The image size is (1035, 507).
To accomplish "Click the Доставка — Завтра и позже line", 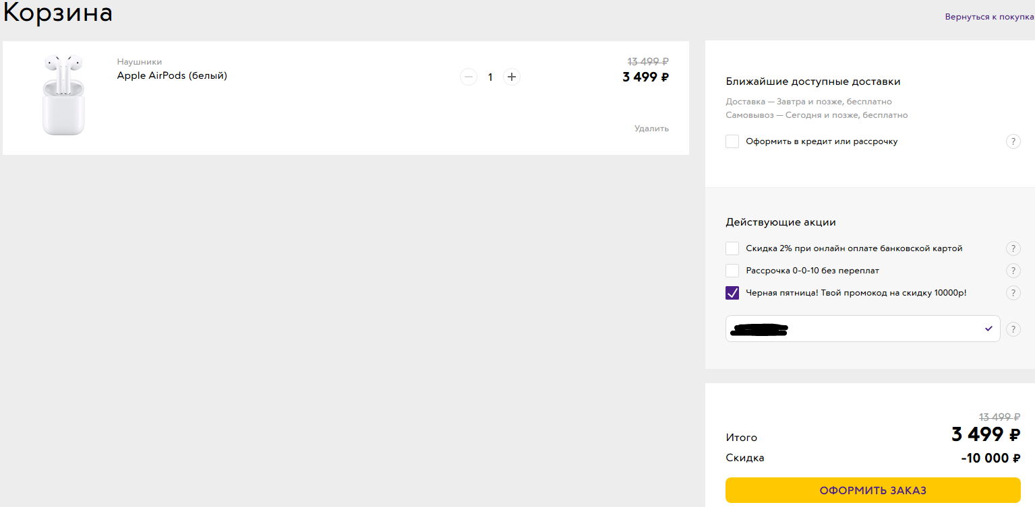I will click(x=808, y=102).
